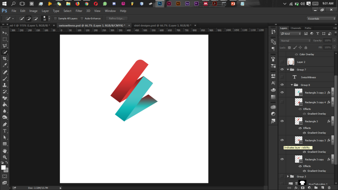Toggle Quick Mask mode icon

5,176
